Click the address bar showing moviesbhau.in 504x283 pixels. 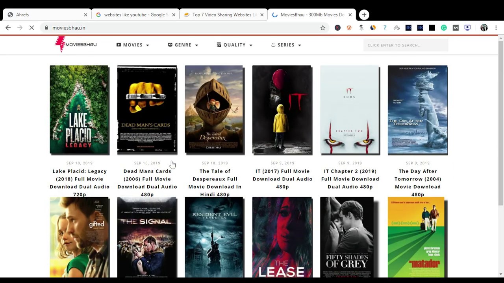click(181, 28)
